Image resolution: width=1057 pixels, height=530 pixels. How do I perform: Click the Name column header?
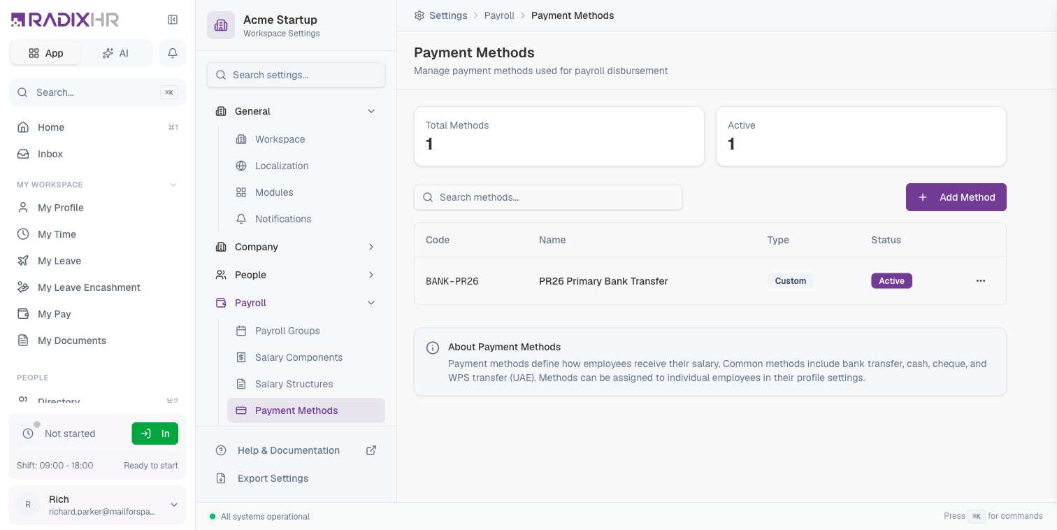tap(552, 240)
